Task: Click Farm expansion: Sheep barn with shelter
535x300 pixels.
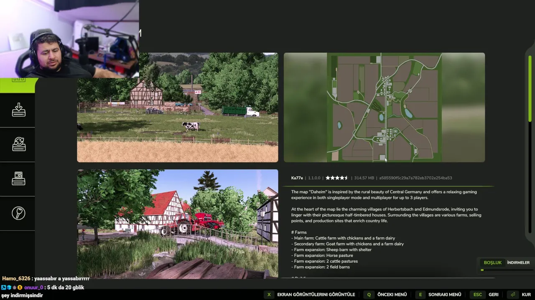Action: pyautogui.click(x=331, y=250)
